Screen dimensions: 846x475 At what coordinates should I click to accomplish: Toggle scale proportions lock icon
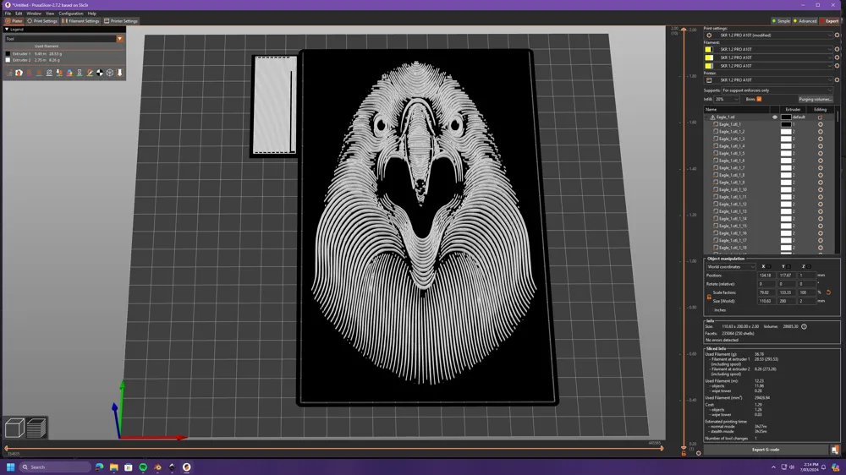(709, 297)
